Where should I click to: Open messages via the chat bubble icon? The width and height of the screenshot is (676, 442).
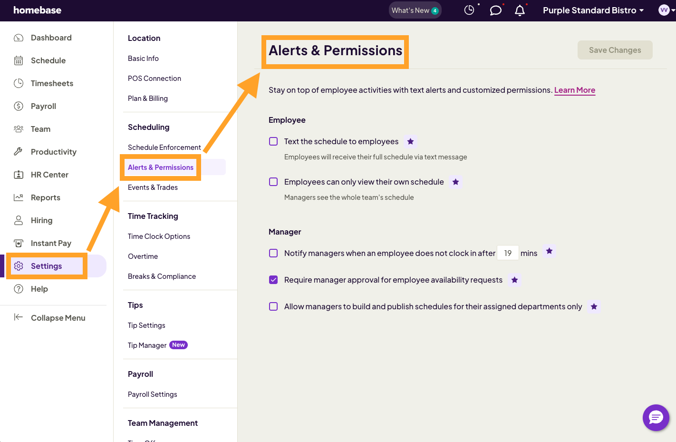(x=495, y=10)
